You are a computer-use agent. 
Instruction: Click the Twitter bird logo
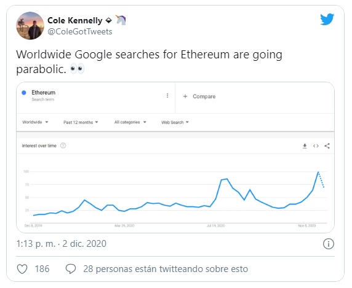[x=327, y=19]
